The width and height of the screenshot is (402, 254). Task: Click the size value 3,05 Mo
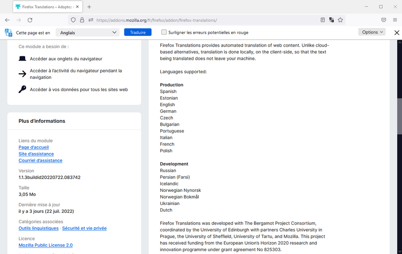coord(27,194)
